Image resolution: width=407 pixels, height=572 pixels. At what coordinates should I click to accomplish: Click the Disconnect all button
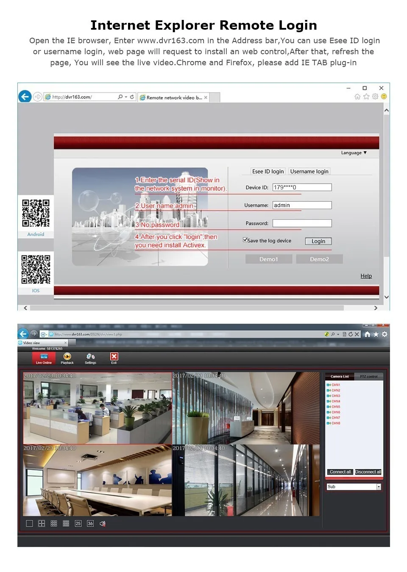pyautogui.click(x=368, y=472)
